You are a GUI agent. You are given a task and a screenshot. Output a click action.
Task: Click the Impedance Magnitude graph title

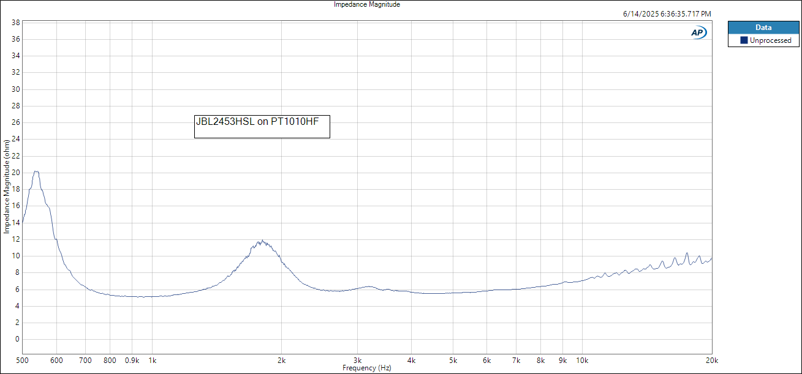click(x=367, y=4)
